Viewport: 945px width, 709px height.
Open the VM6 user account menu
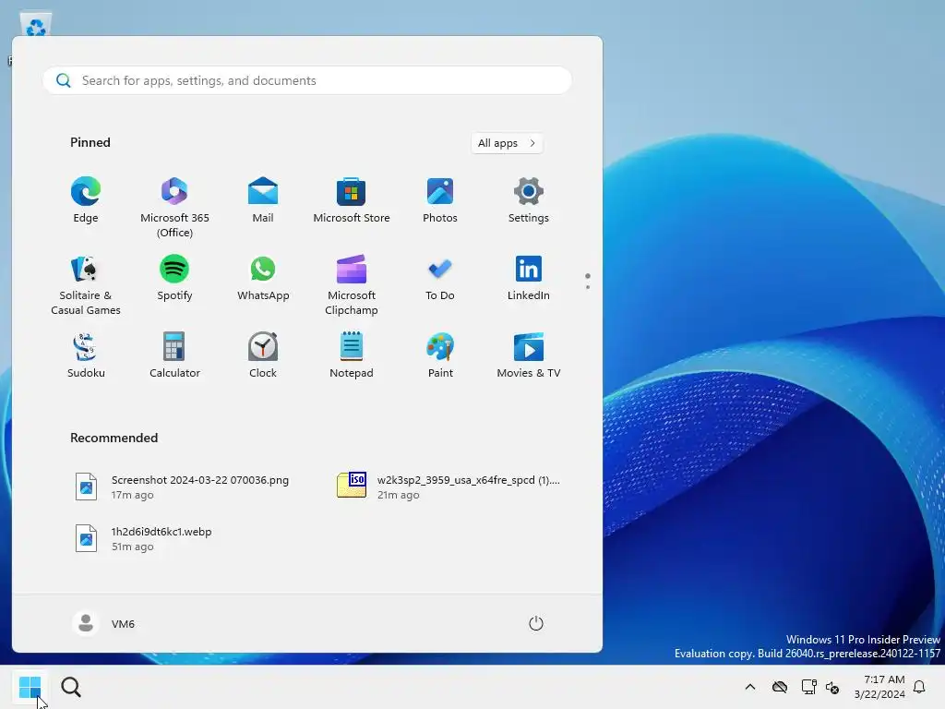103,623
